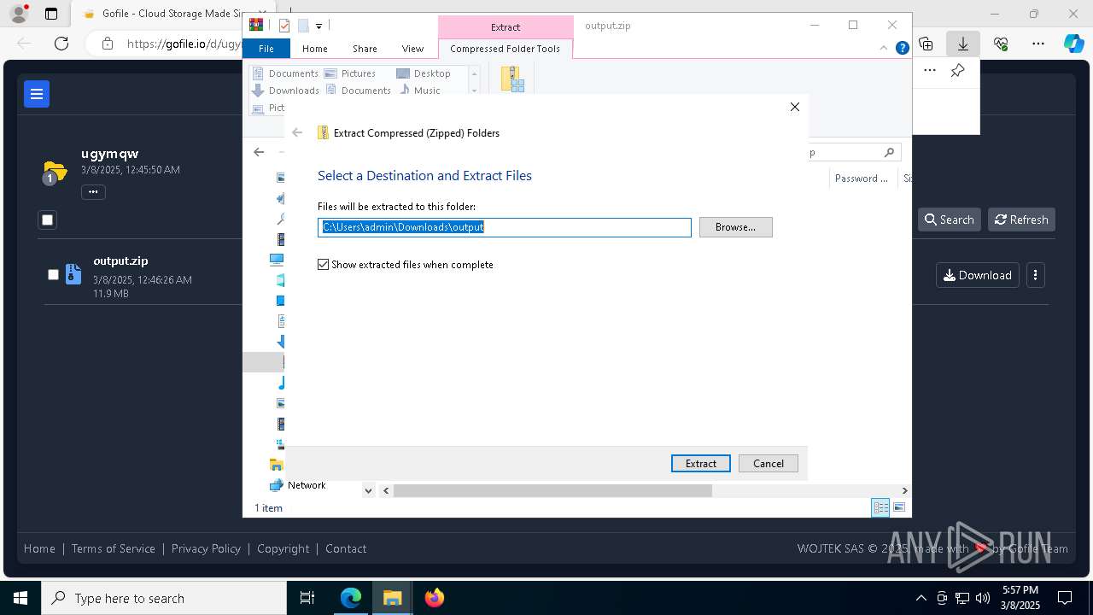This screenshot has height=615, width=1093.
Task: Choose Downloads in the extract-to list
Action: pos(285,91)
